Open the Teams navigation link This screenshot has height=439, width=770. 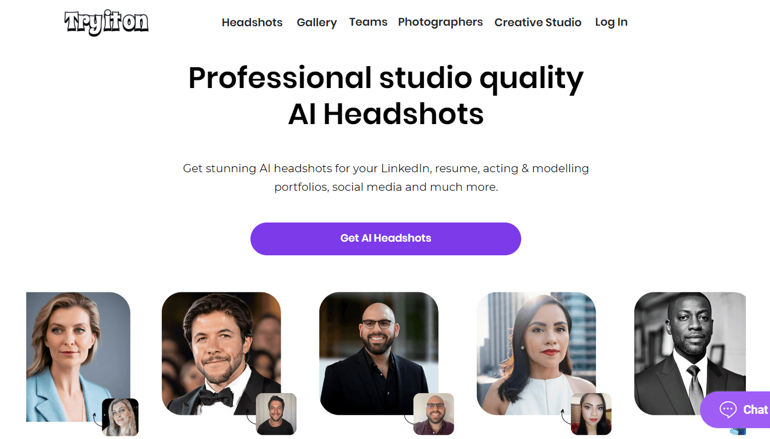368,22
